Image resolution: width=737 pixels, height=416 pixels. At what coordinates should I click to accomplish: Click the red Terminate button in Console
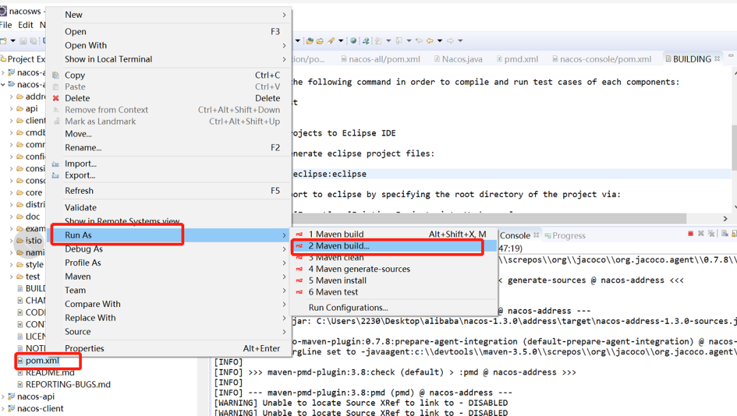(691, 233)
